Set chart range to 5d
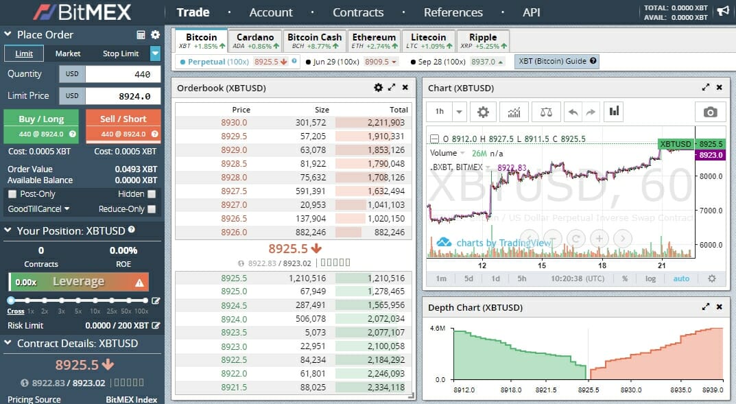736x404 pixels. click(468, 278)
